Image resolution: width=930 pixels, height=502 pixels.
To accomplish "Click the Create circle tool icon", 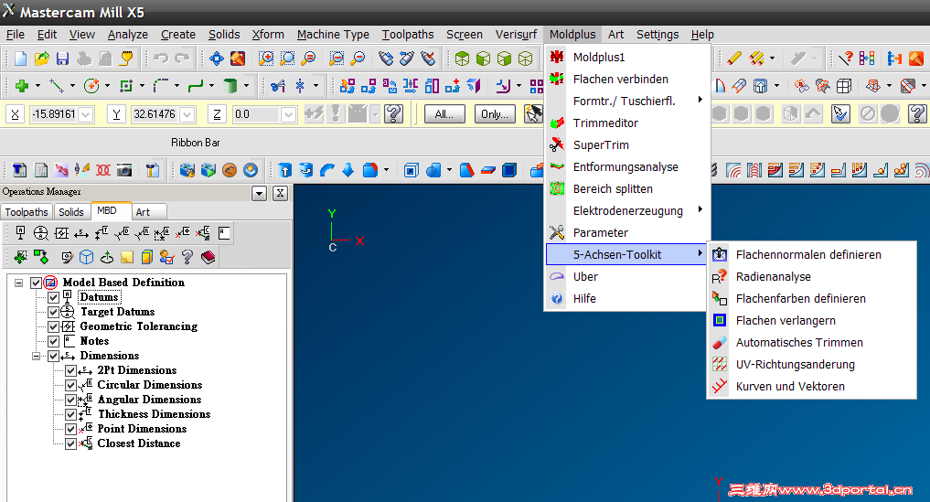I will tap(91, 86).
